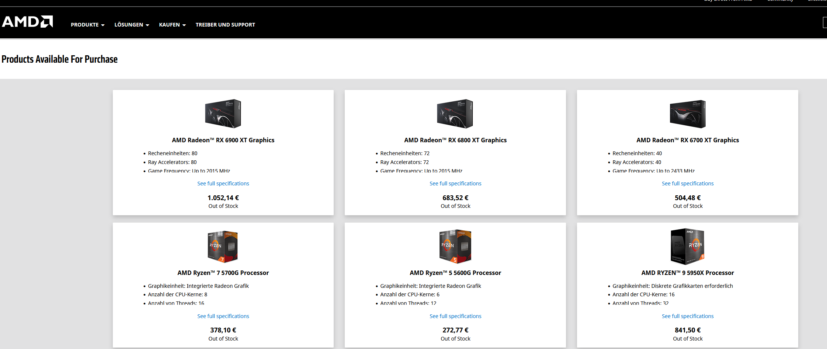Select the 504,48 € price text
827x349 pixels.
click(688, 198)
